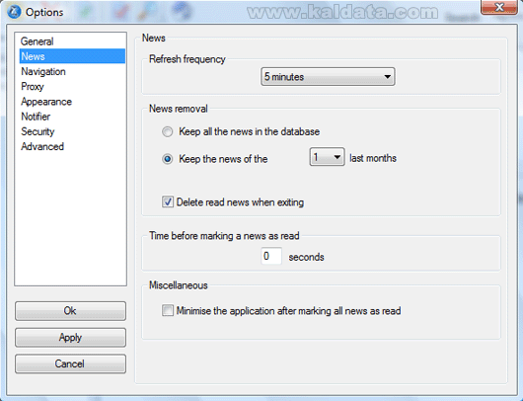The width and height of the screenshot is (523, 401).
Task: Expand the 5 minutes refresh frequency dropdown
Action: tap(328, 77)
